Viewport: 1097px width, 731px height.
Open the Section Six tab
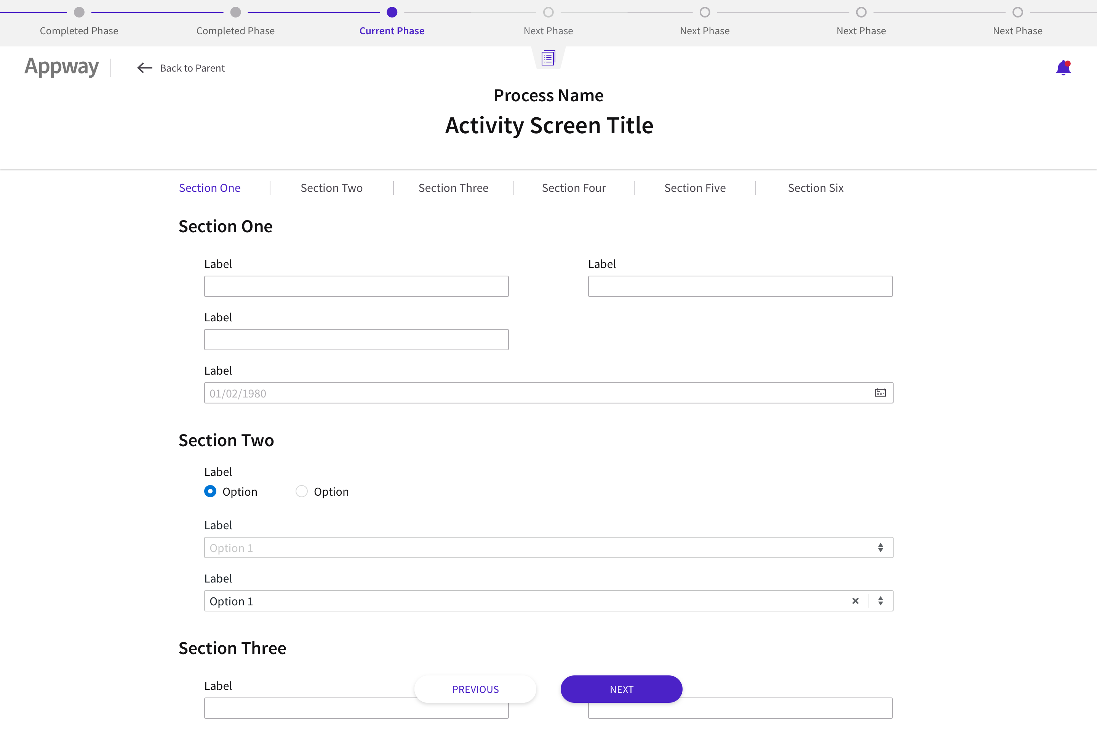pos(816,187)
